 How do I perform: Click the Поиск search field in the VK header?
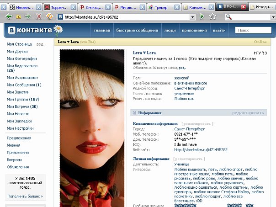coord(253,31)
